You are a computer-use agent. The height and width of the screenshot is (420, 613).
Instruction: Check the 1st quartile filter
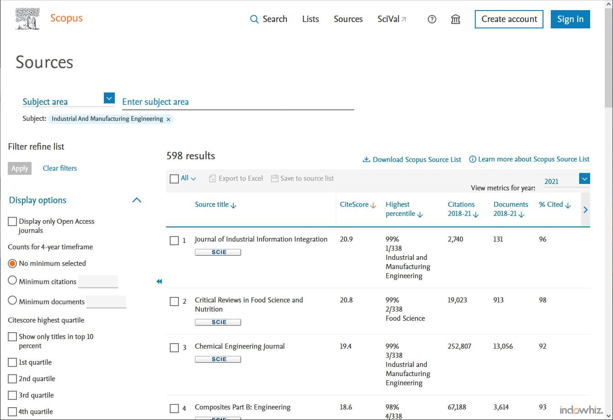pyautogui.click(x=12, y=362)
